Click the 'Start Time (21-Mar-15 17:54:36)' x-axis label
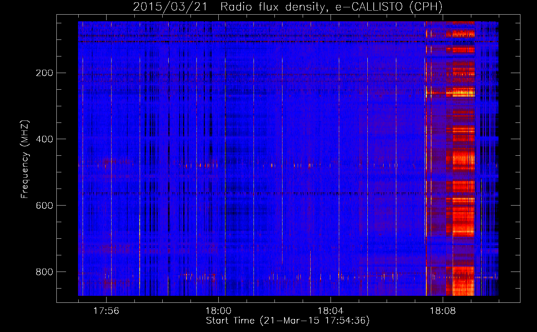This screenshot has width=537, height=332. (288, 321)
